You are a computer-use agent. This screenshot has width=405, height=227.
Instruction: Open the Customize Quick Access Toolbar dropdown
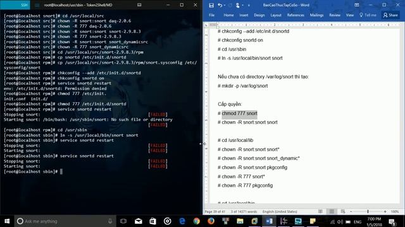point(249,5)
